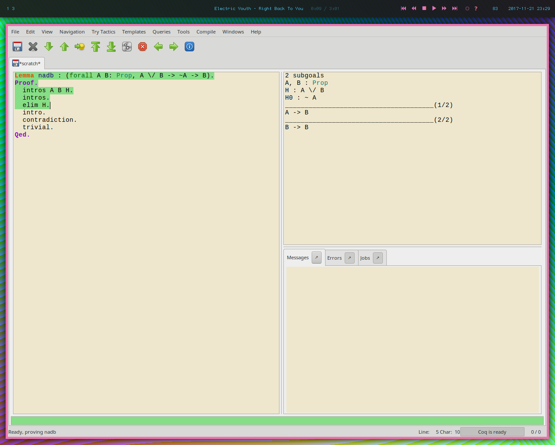The width and height of the screenshot is (555, 445).
Task: Select the *scratch* file tab
Action: click(27, 64)
